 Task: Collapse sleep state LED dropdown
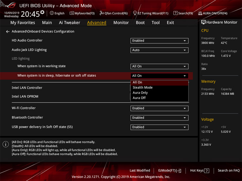[159, 76]
